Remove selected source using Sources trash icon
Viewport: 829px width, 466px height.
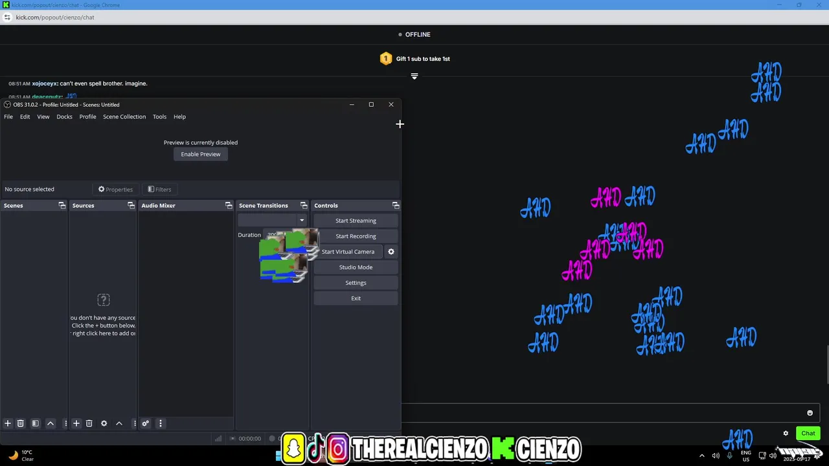click(x=89, y=423)
